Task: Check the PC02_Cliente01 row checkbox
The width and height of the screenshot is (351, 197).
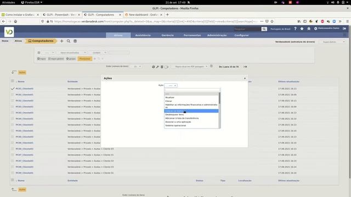Action: point(13,95)
